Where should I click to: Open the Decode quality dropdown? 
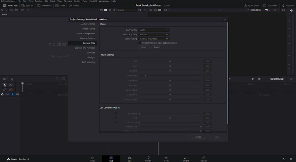[154, 35]
